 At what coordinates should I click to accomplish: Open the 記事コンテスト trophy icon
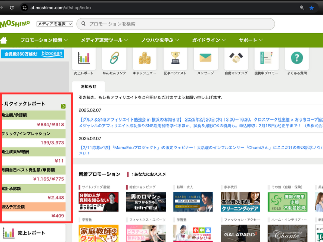175,58
